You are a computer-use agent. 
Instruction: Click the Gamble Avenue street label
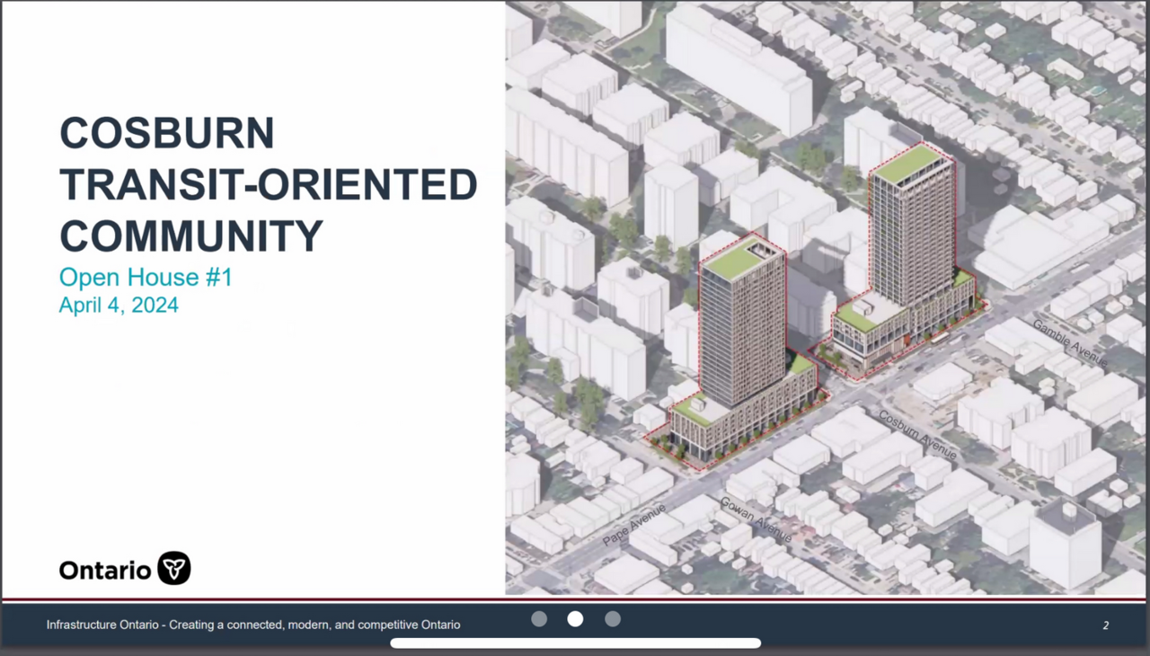point(1069,341)
